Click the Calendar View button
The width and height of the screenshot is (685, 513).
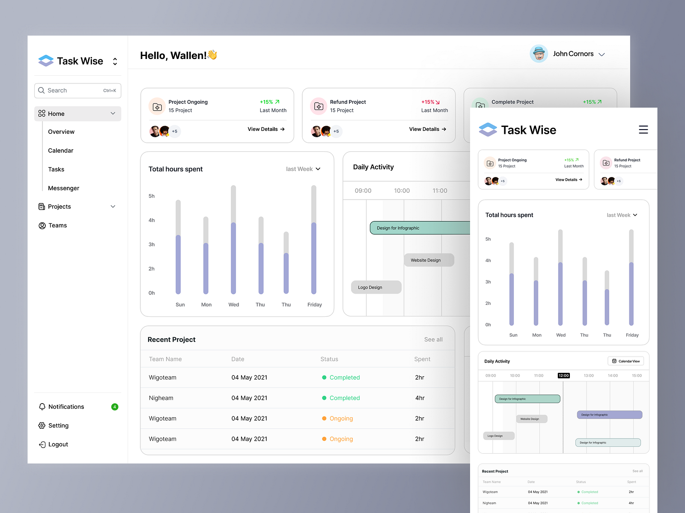pyautogui.click(x=625, y=361)
